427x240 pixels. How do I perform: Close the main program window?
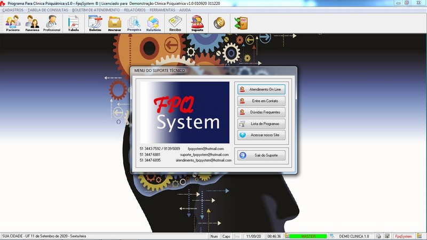pyautogui.click(x=419, y=3)
